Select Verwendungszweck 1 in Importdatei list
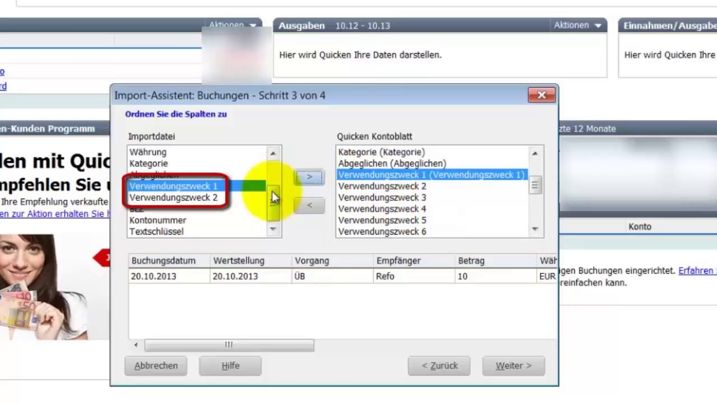 (x=197, y=186)
